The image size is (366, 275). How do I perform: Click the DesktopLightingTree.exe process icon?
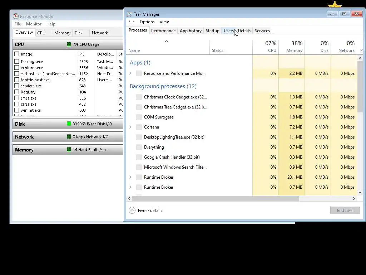pos(139,137)
